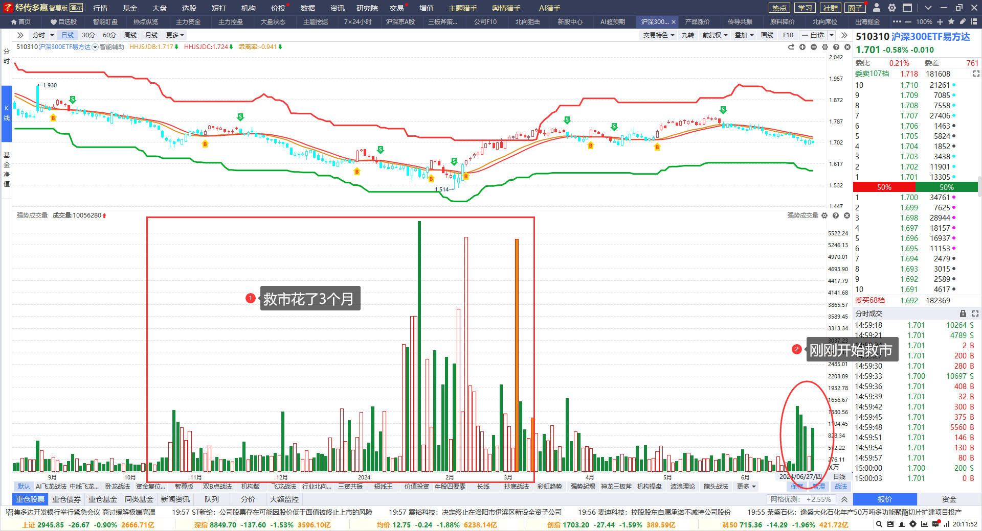This screenshot has width=982, height=531.
Task: Click the pencil edit icon
Action: click(x=963, y=21)
